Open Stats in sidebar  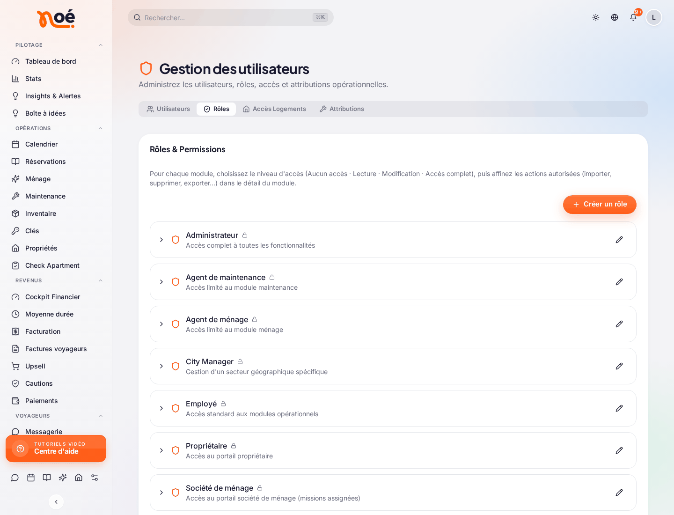[56, 79]
